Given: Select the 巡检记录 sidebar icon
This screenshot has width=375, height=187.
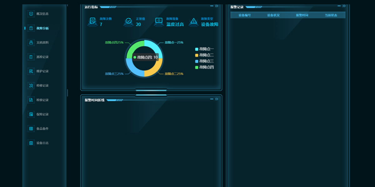Looking at the screenshot, I should pyautogui.click(x=31, y=57).
